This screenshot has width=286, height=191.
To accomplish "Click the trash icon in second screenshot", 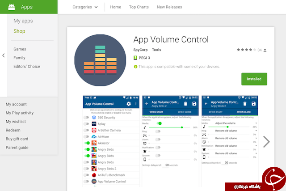I will 185,104.
